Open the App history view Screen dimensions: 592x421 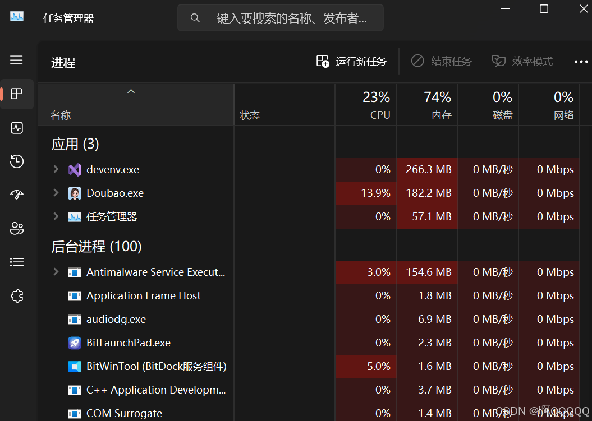coord(17,161)
